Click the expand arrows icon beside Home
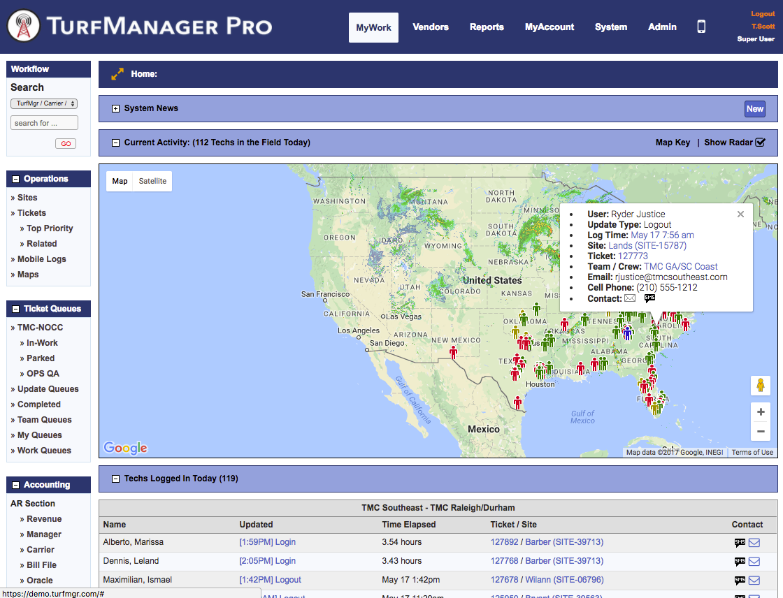783x598 pixels. point(117,74)
